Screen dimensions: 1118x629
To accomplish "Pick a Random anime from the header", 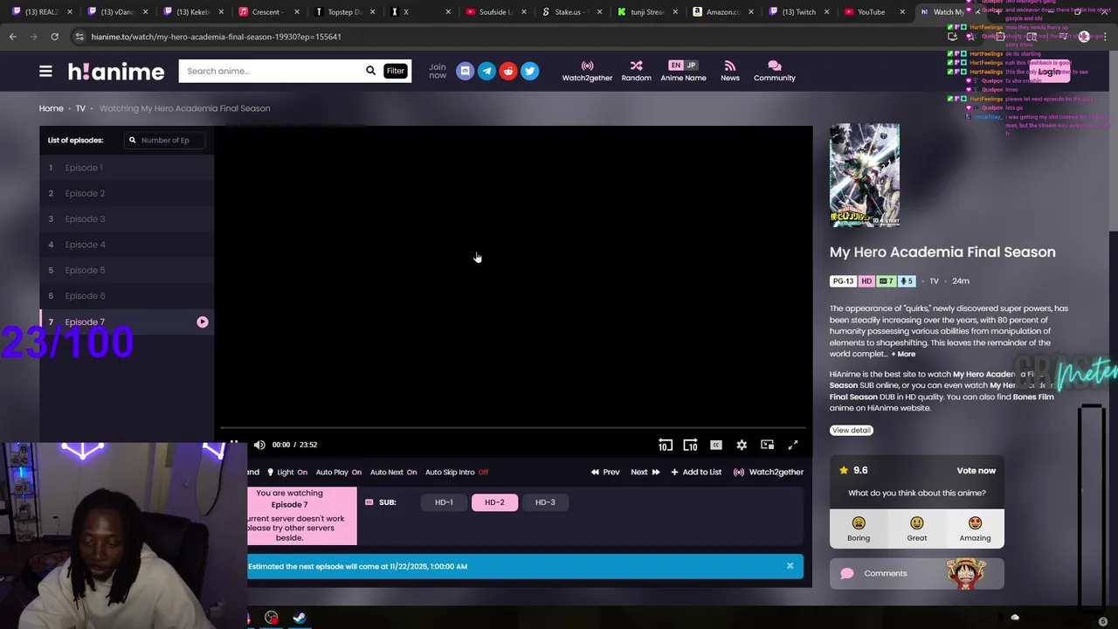I will (636, 71).
